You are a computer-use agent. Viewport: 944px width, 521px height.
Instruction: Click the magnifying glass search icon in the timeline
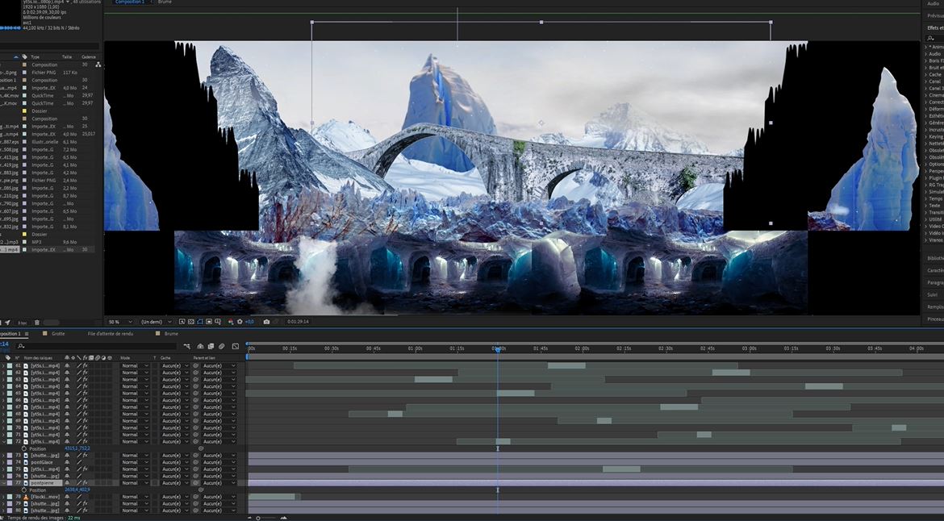point(22,345)
